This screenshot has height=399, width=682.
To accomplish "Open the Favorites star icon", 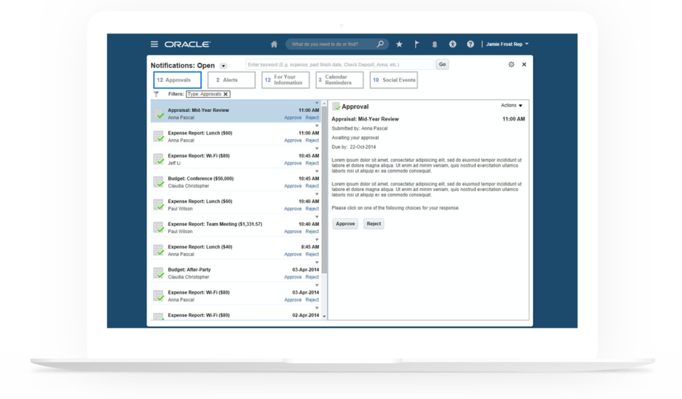I will (x=399, y=45).
